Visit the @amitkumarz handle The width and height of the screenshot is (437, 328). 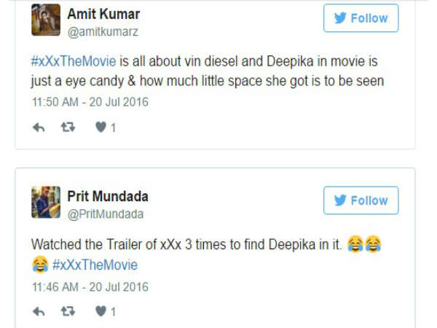103,31
